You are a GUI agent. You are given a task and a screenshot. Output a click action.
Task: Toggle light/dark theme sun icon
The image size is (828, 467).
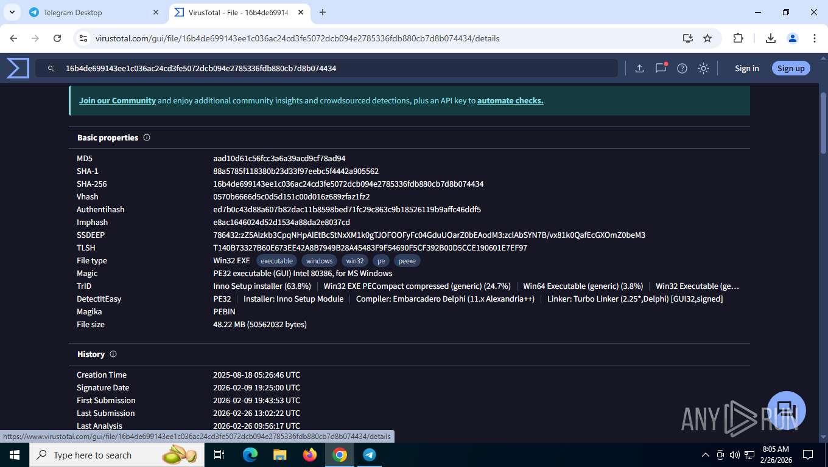pos(703,68)
